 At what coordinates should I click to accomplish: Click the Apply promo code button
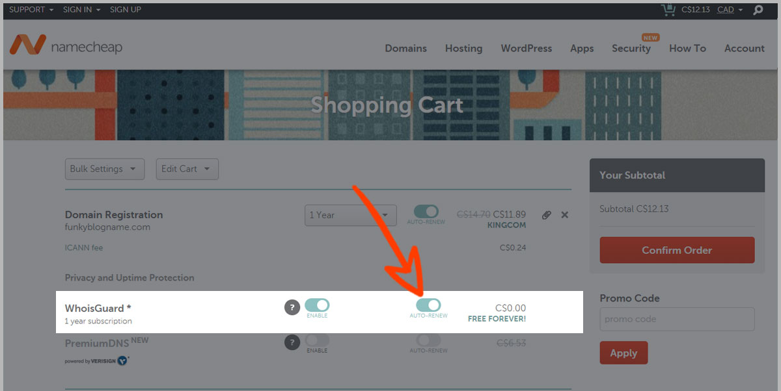pyautogui.click(x=623, y=353)
